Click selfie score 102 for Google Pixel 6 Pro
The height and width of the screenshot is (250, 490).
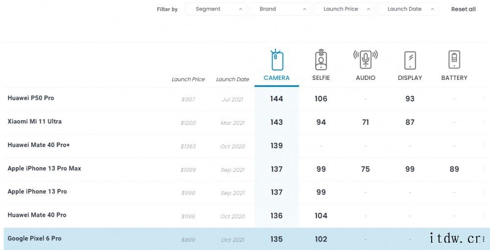tap(321, 239)
